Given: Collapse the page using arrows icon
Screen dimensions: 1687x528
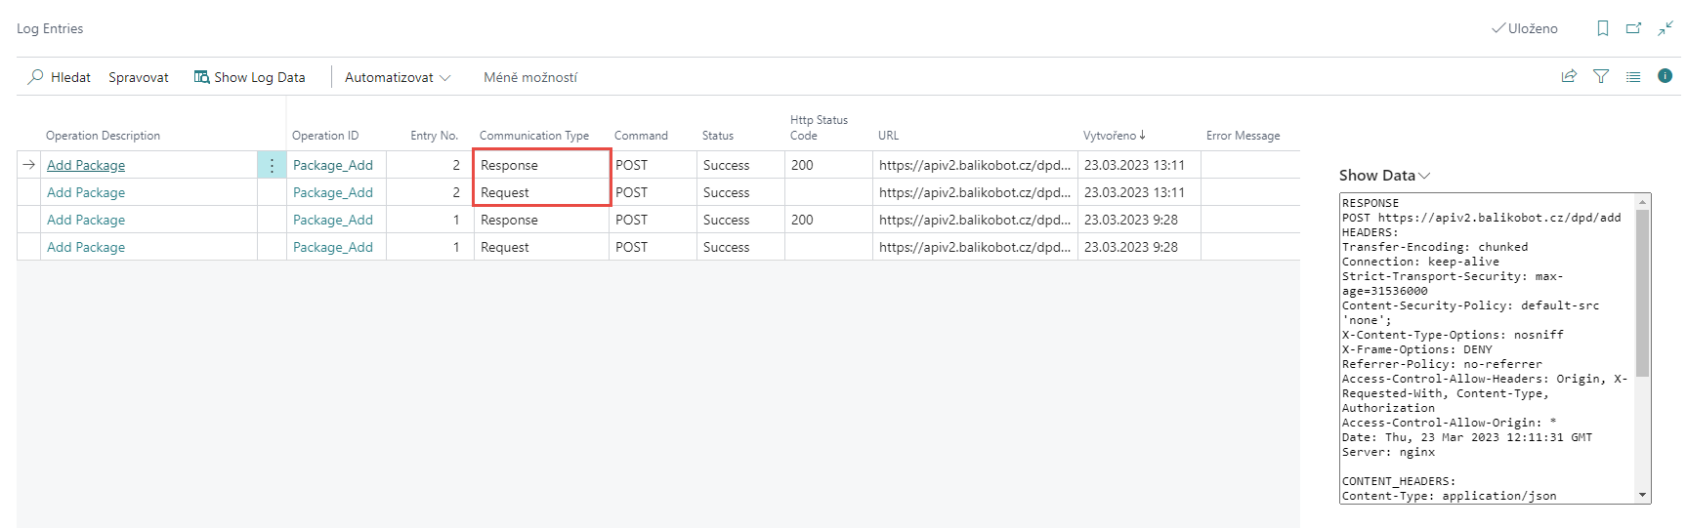Looking at the screenshot, I should (x=1666, y=28).
